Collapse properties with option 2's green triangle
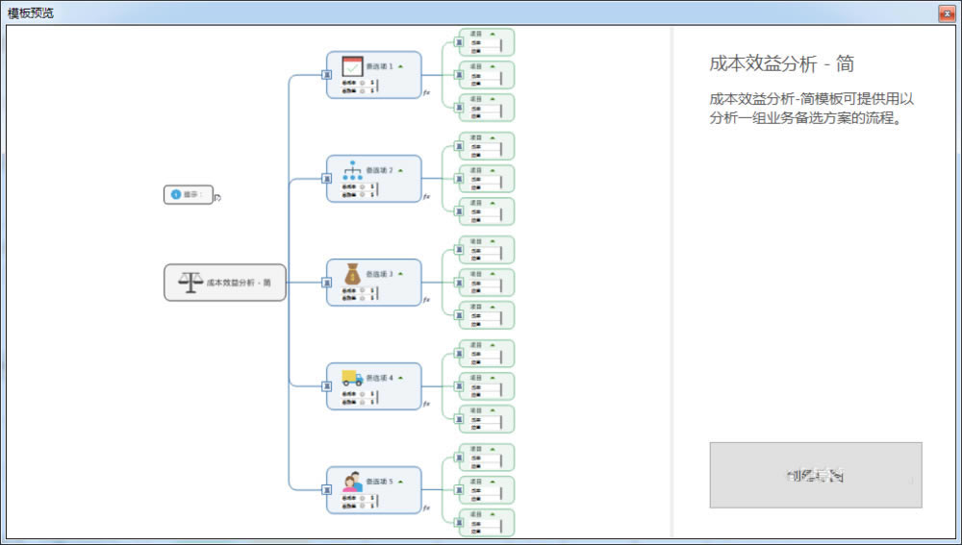 pos(400,170)
